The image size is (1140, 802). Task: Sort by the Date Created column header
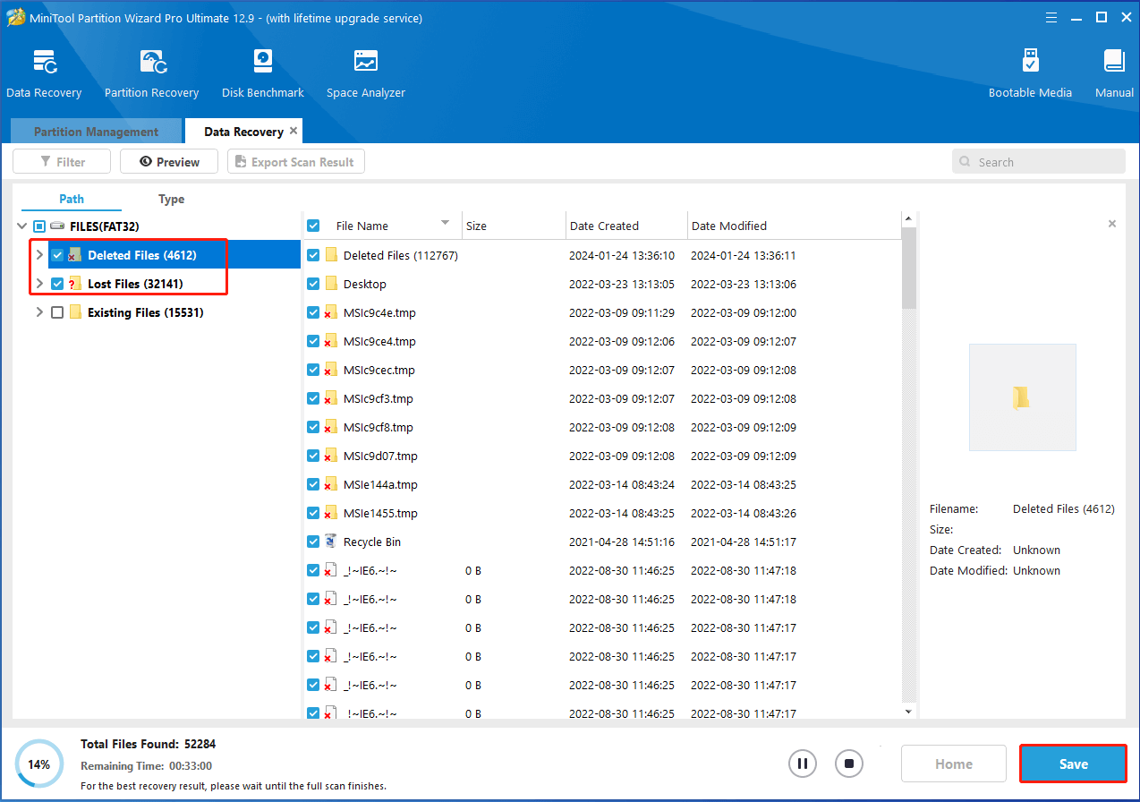click(626, 226)
